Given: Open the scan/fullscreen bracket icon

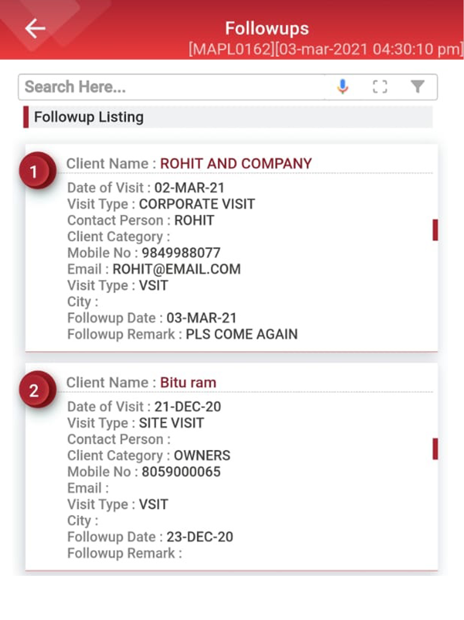Looking at the screenshot, I should pos(380,86).
